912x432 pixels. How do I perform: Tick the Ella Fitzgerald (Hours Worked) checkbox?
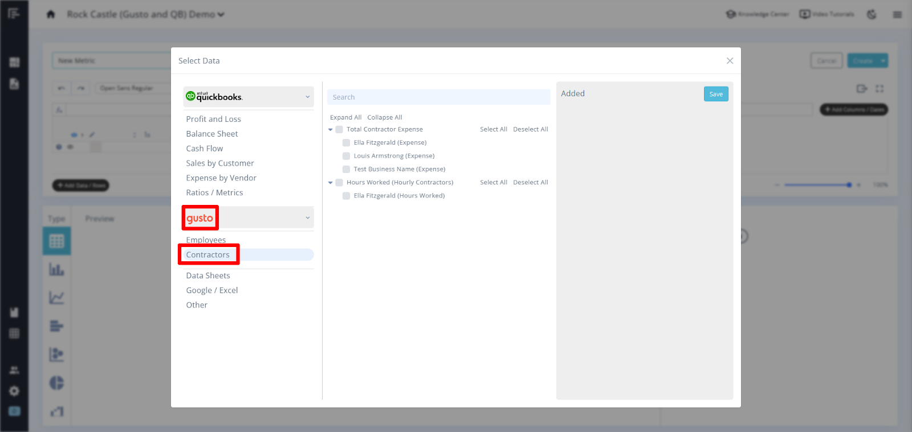click(x=346, y=196)
